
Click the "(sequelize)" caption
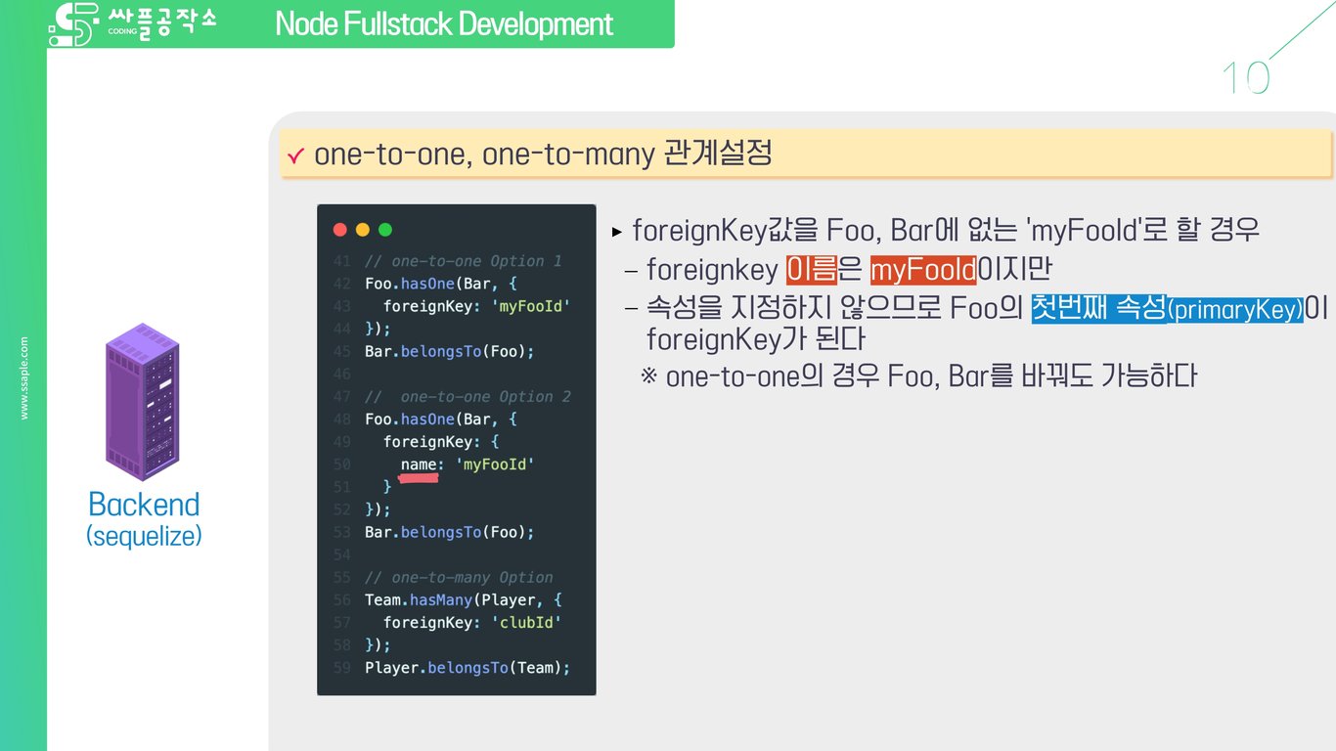[x=144, y=536]
